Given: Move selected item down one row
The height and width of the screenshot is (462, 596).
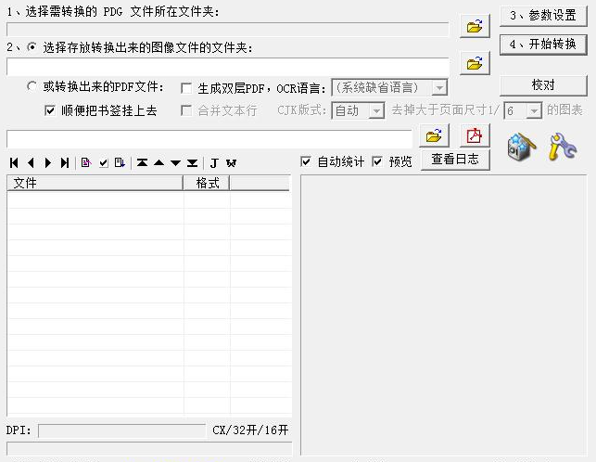Looking at the screenshot, I should (175, 163).
